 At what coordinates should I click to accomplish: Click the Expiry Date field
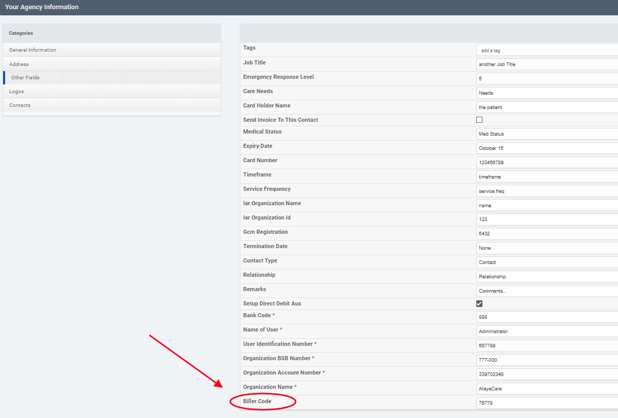[546, 148]
